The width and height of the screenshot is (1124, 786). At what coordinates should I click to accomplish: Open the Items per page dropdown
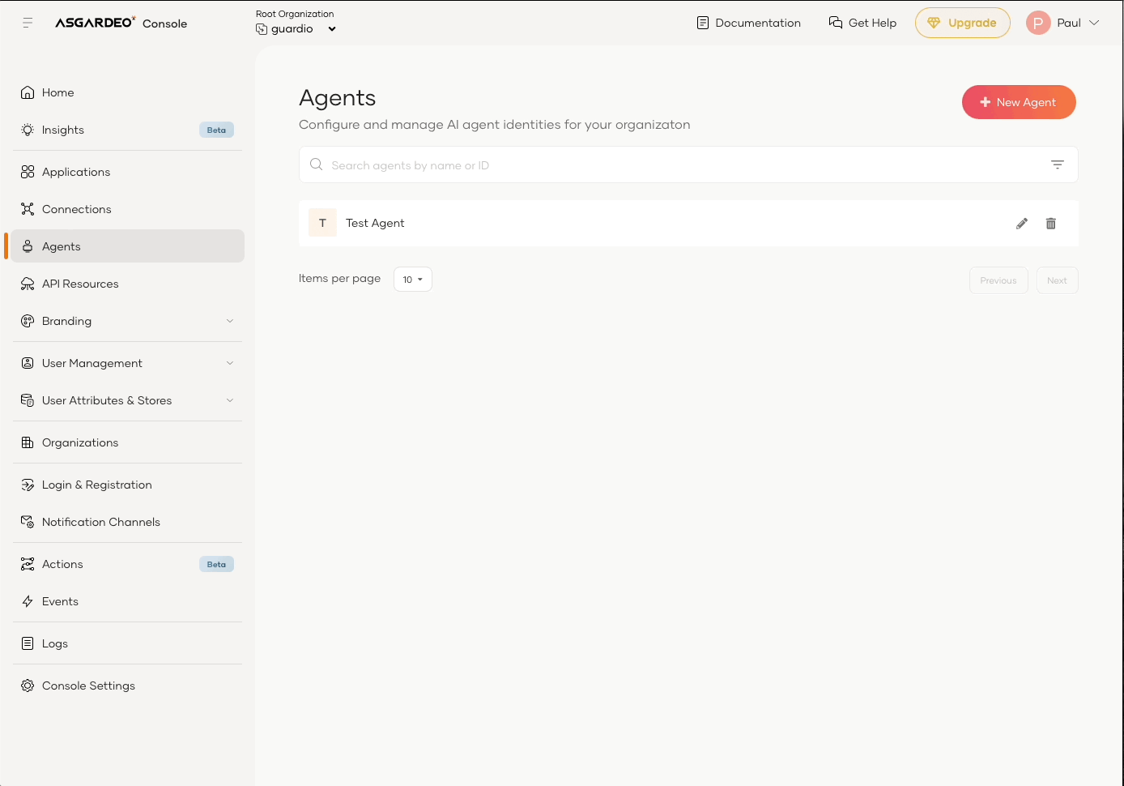(412, 280)
